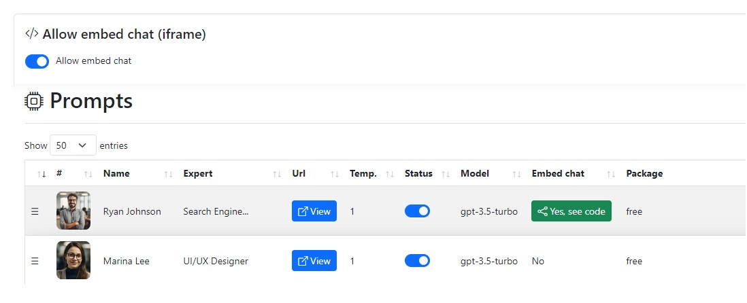Sort table by Model column header
The image size is (747, 303).
click(475, 174)
